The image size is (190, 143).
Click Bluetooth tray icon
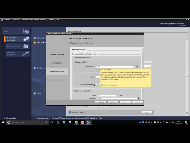pyautogui.click(x=161, y=122)
